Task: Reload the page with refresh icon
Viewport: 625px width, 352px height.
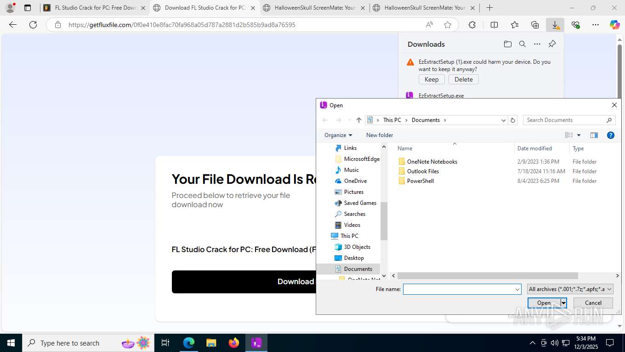Action: pos(33,25)
